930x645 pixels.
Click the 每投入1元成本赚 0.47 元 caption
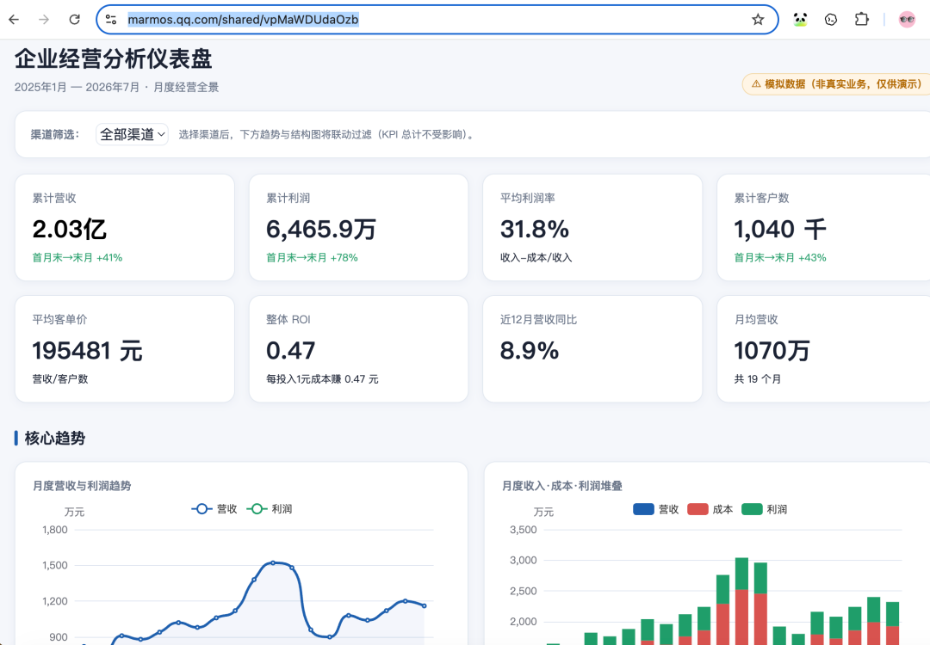pyautogui.click(x=322, y=379)
